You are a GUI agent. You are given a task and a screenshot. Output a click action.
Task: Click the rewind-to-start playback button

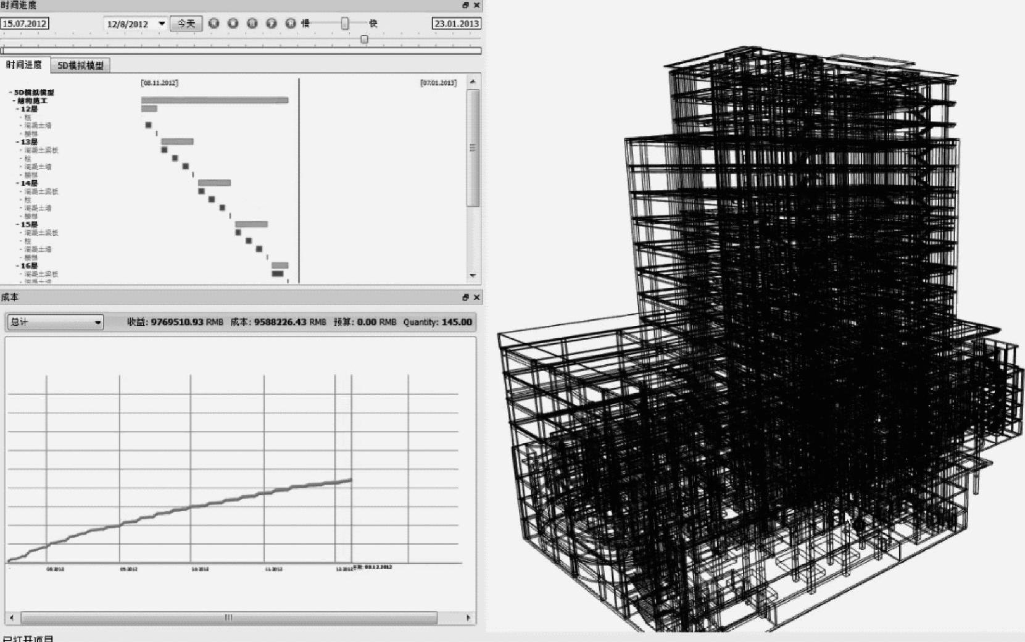click(x=214, y=23)
